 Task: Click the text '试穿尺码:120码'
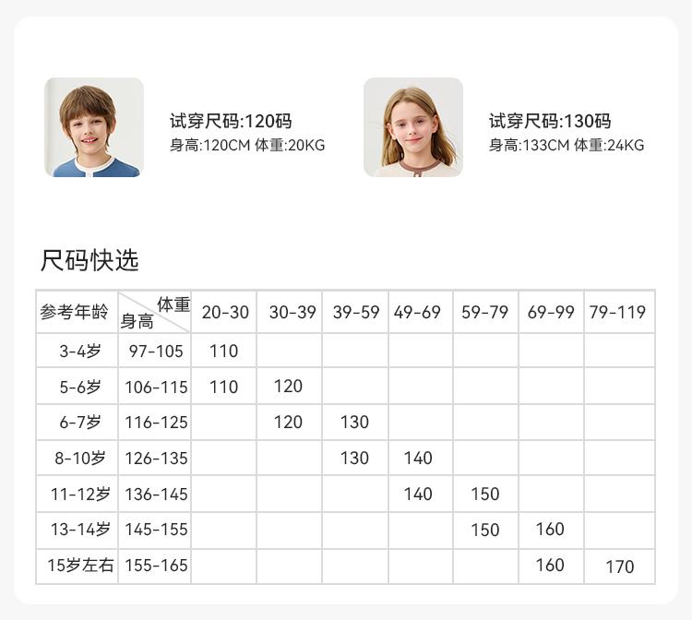pos(231,121)
